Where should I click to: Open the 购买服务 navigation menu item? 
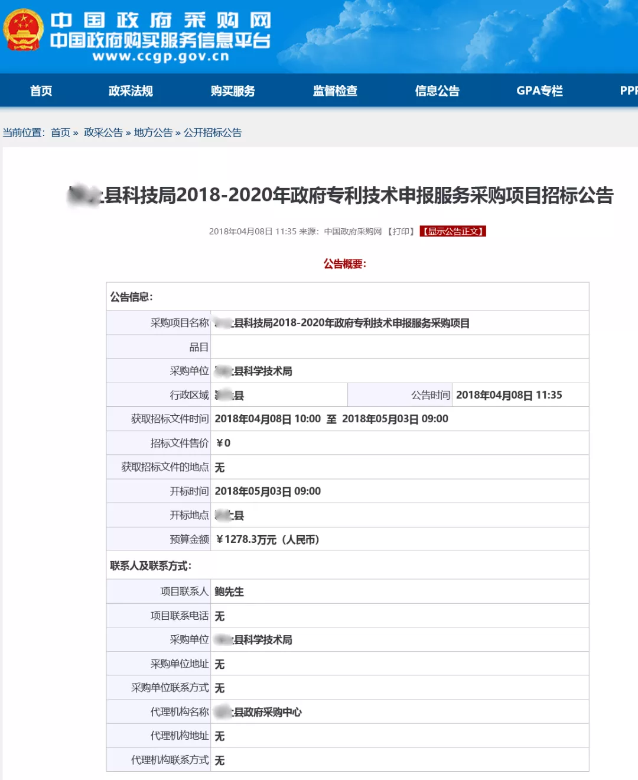[x=234, y=90]
